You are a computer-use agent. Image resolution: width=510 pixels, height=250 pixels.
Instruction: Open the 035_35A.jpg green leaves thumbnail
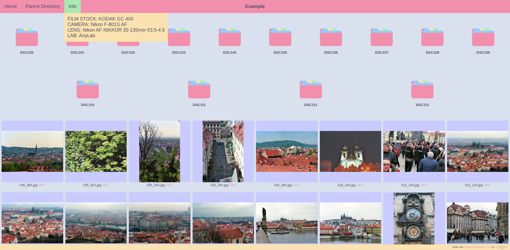[x=96, y=151]
